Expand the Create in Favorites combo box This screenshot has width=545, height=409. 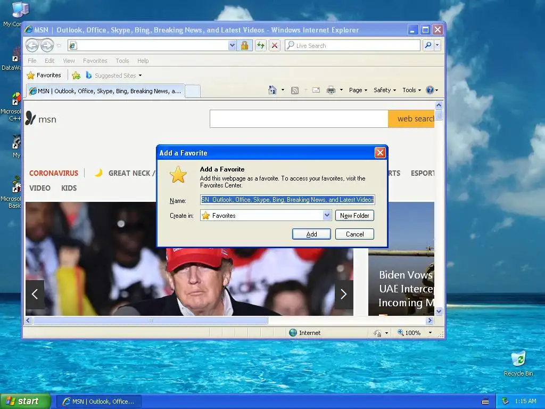point(327,215)
